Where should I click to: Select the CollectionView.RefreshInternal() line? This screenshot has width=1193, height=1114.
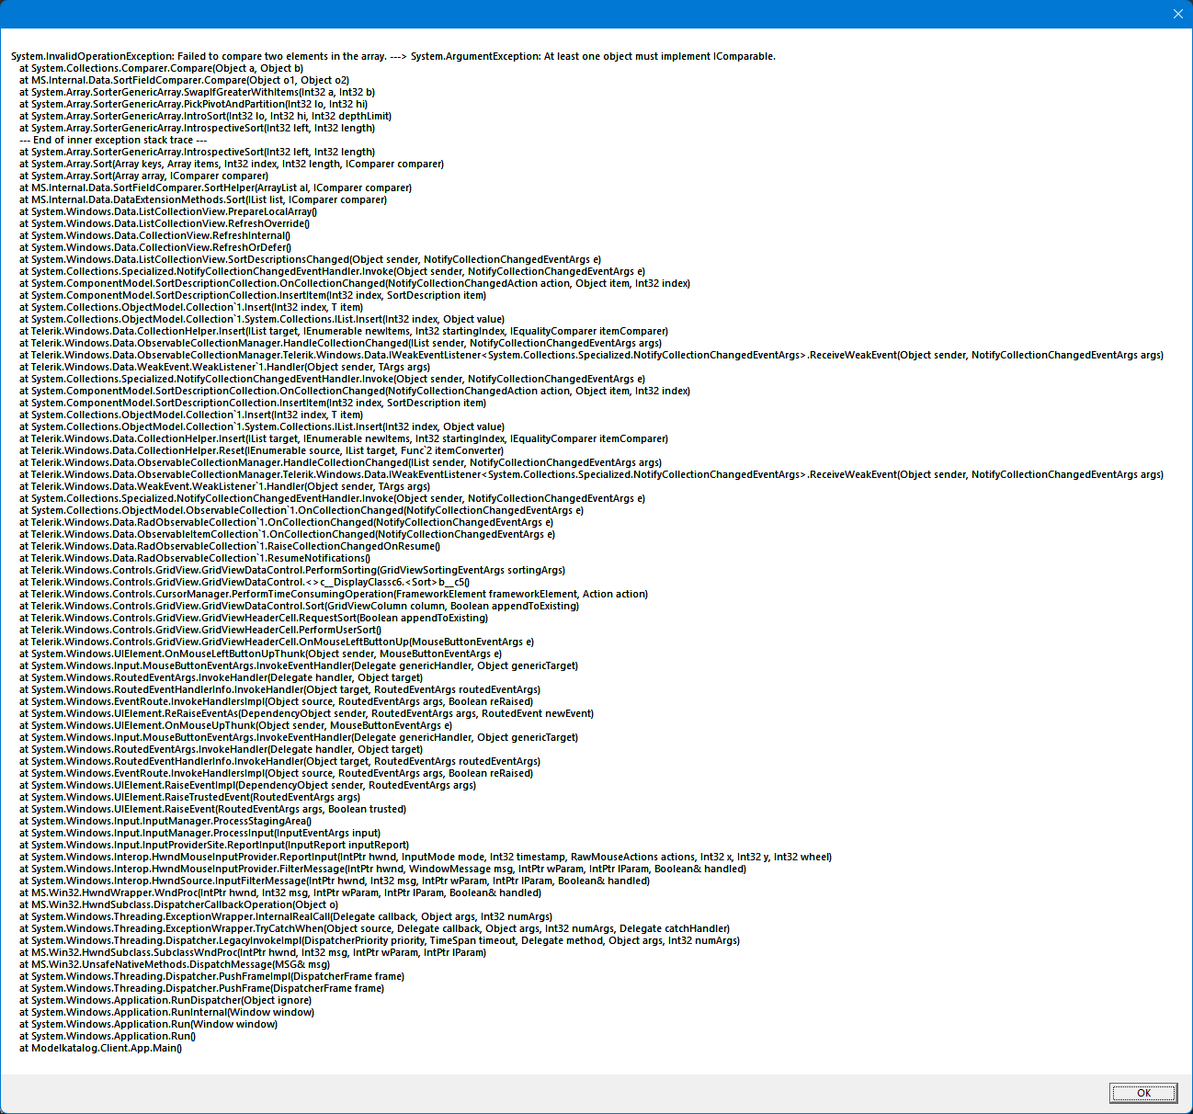(155, 235)
